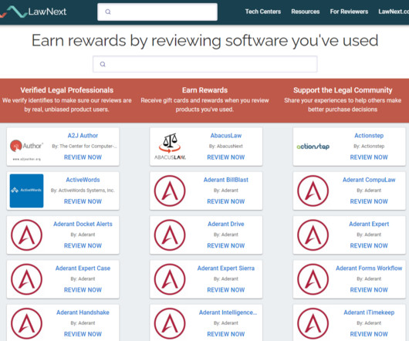409x341 pixels.
Task: Click the A2J Author logo
Action: click(26, 149)
